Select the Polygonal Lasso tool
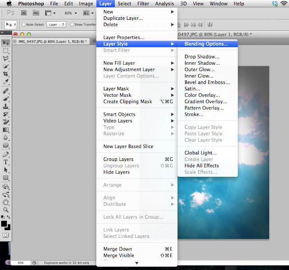This screenshot has height=270, width=289. pos(6,58)
